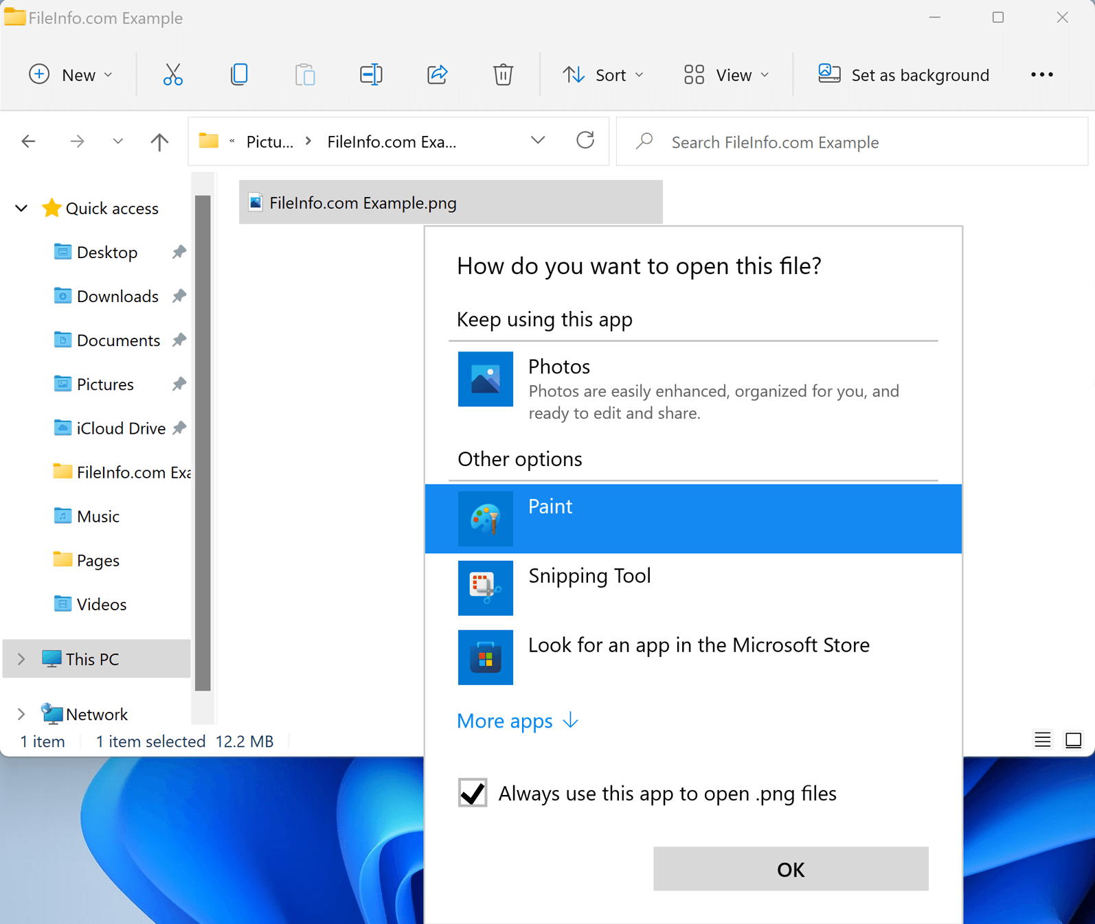
Task: Click the search magnifier icon
Action: pyautogui.click(x=644, y=141)
